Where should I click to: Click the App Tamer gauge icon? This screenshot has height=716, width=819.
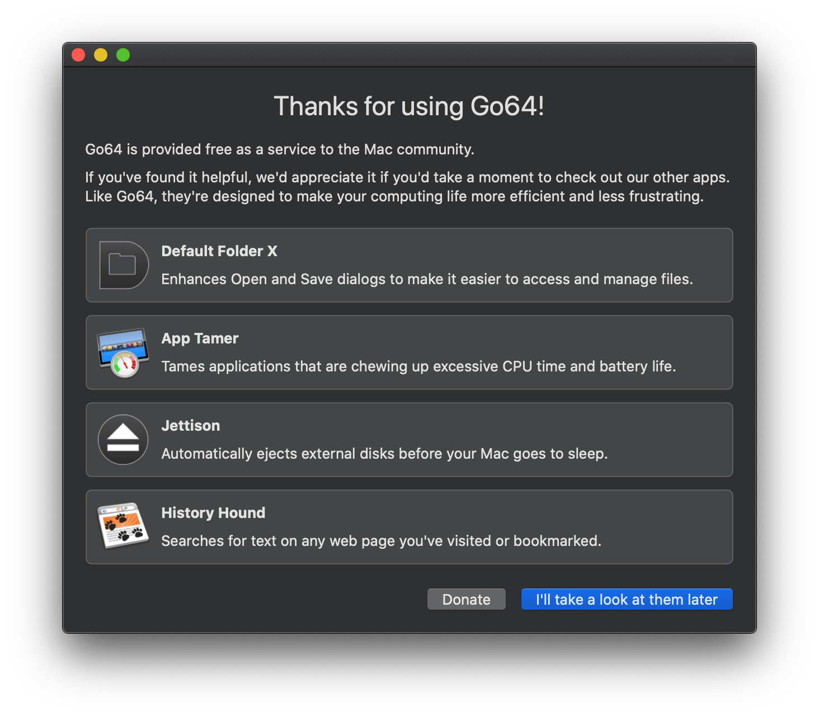123,352
